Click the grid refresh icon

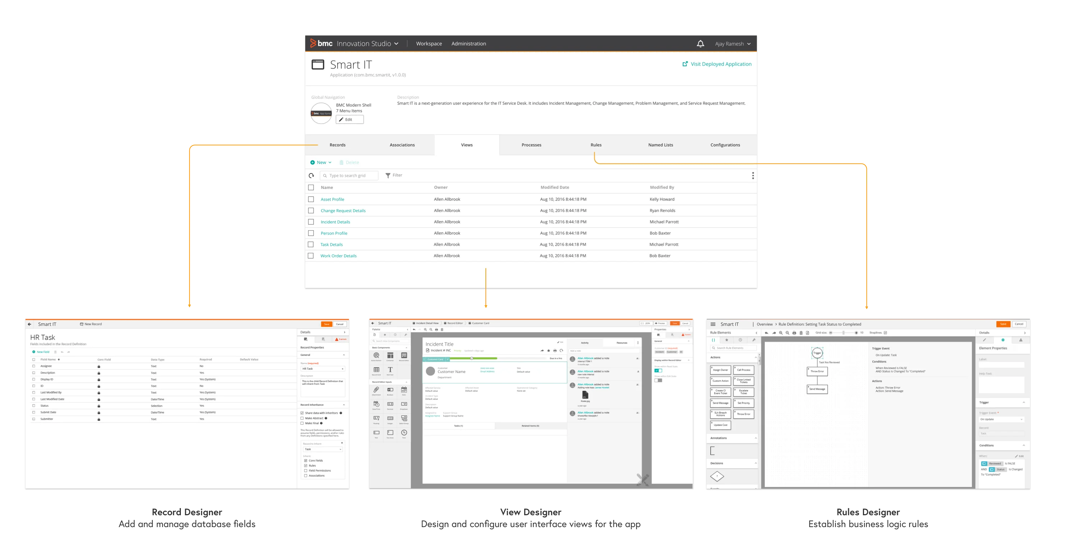point(311,176)
